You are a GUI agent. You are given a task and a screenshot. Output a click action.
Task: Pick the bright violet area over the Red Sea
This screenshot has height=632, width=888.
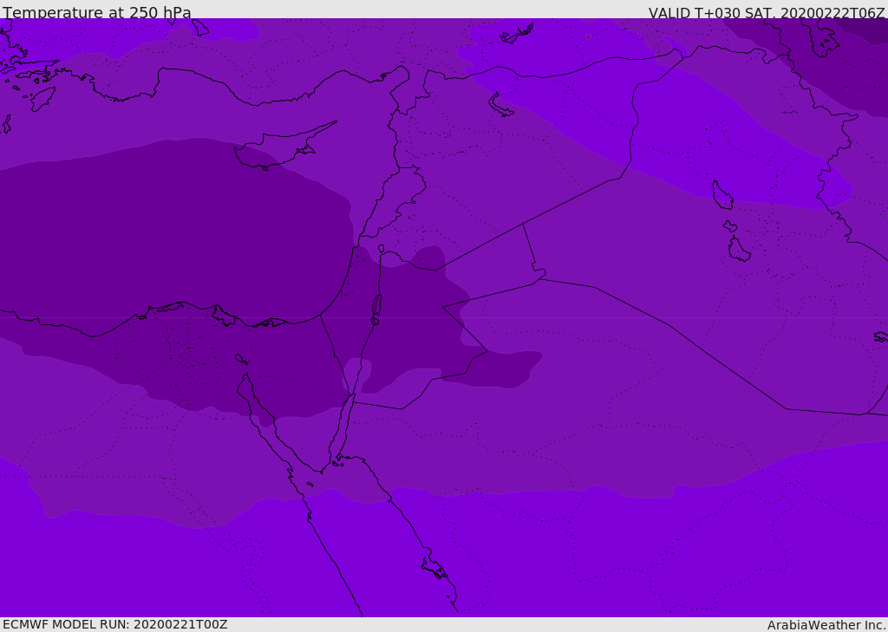[390, 555]
